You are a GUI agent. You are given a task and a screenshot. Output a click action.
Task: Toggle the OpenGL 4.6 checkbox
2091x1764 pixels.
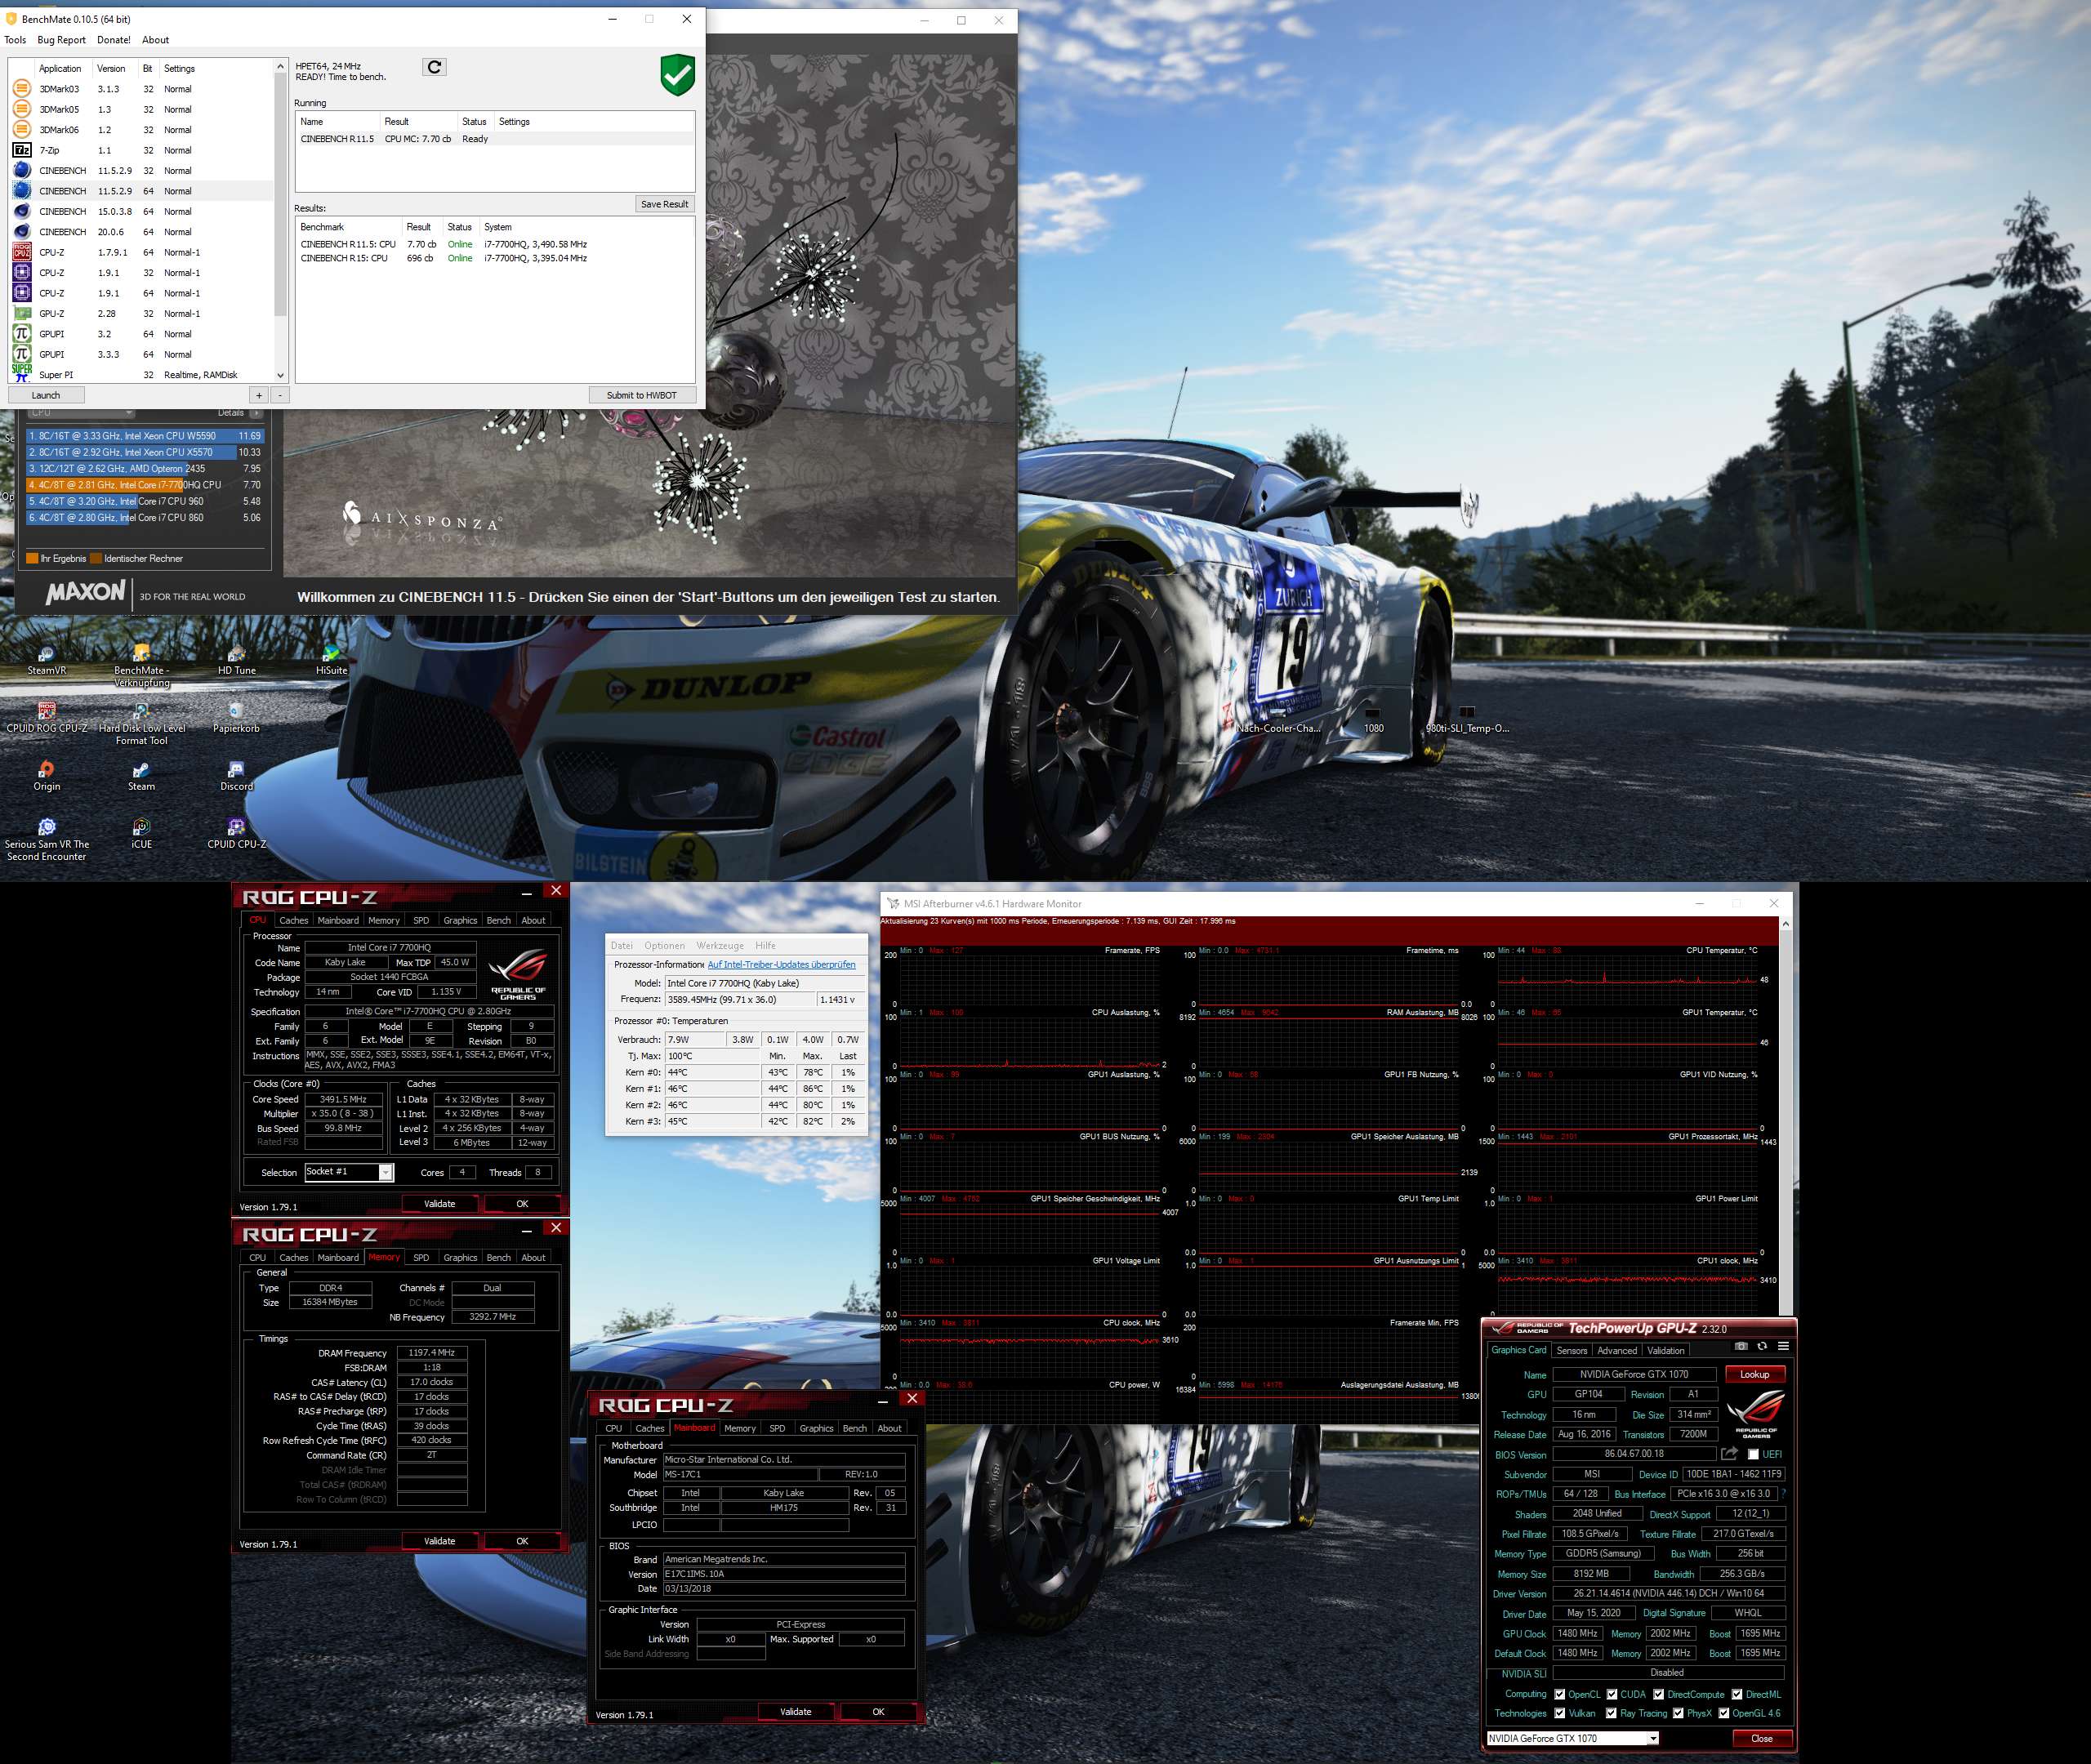tap(1724, 1714)
